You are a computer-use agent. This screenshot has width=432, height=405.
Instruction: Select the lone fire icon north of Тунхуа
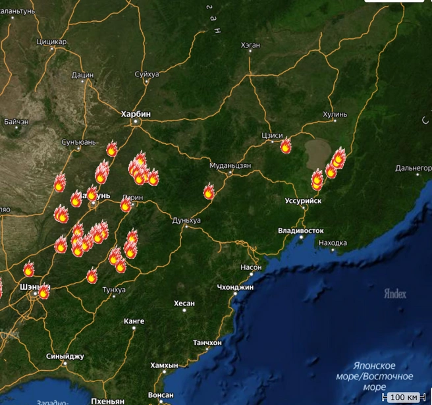click(x=92, y=275)
